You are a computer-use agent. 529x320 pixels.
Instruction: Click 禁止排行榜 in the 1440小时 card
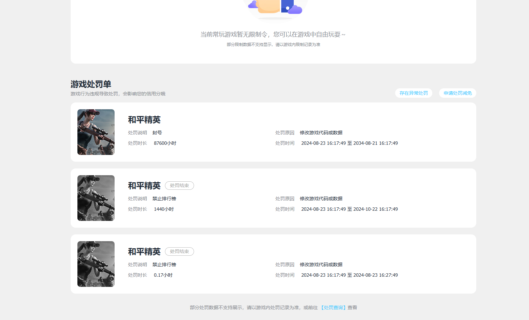tap(164, 199)
